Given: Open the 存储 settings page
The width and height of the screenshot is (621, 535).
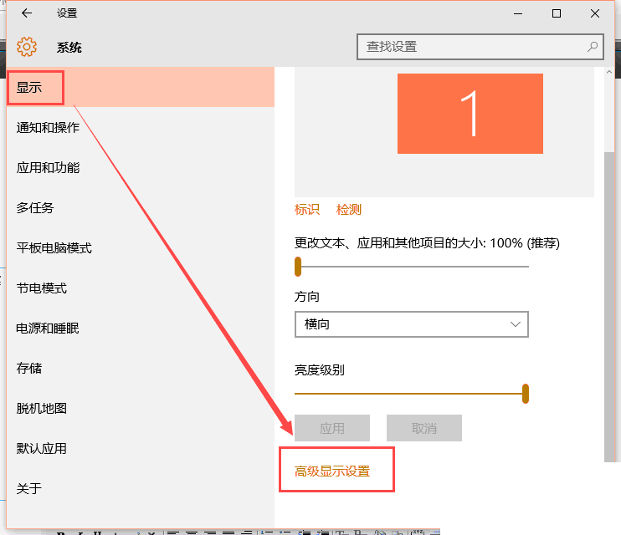Looking at the screenshot, I should tap(29, 368).
